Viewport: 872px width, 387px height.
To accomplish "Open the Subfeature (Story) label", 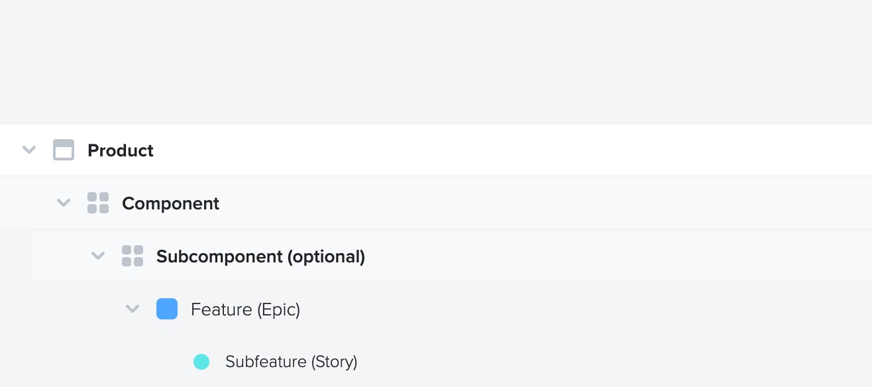I will [x=291, y=362].
